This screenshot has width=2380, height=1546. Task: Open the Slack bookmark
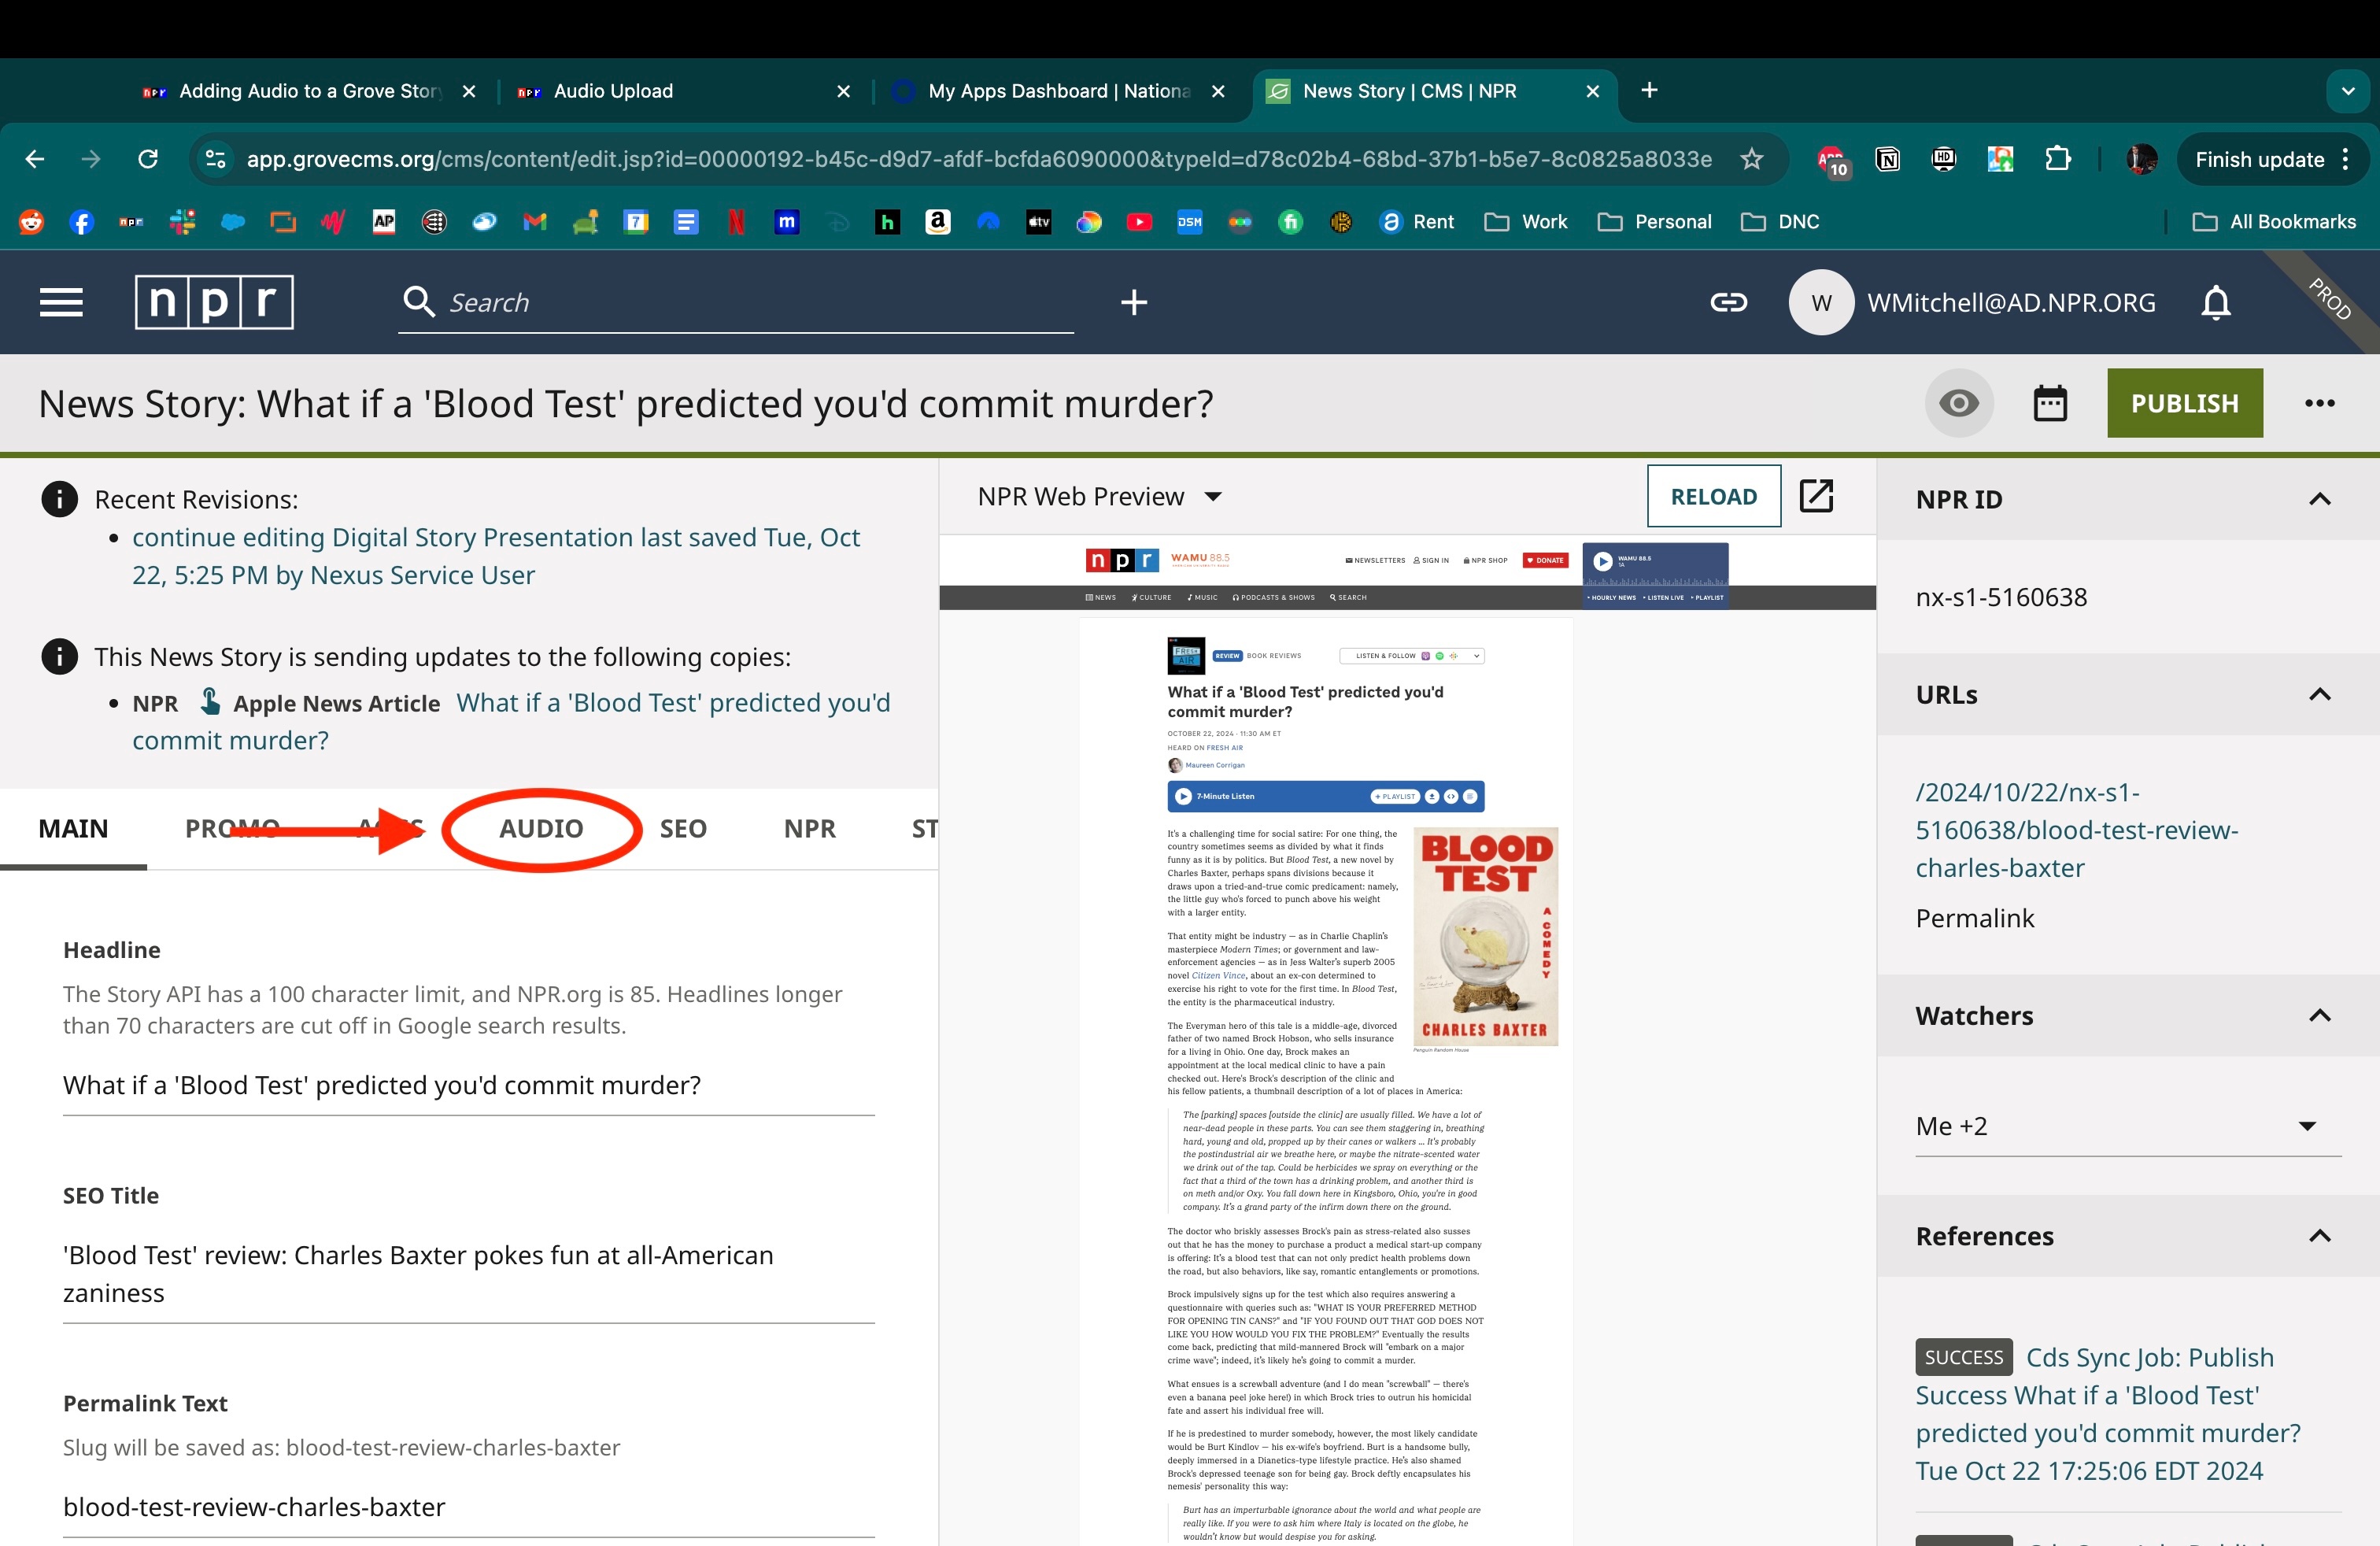coord(182,221)
